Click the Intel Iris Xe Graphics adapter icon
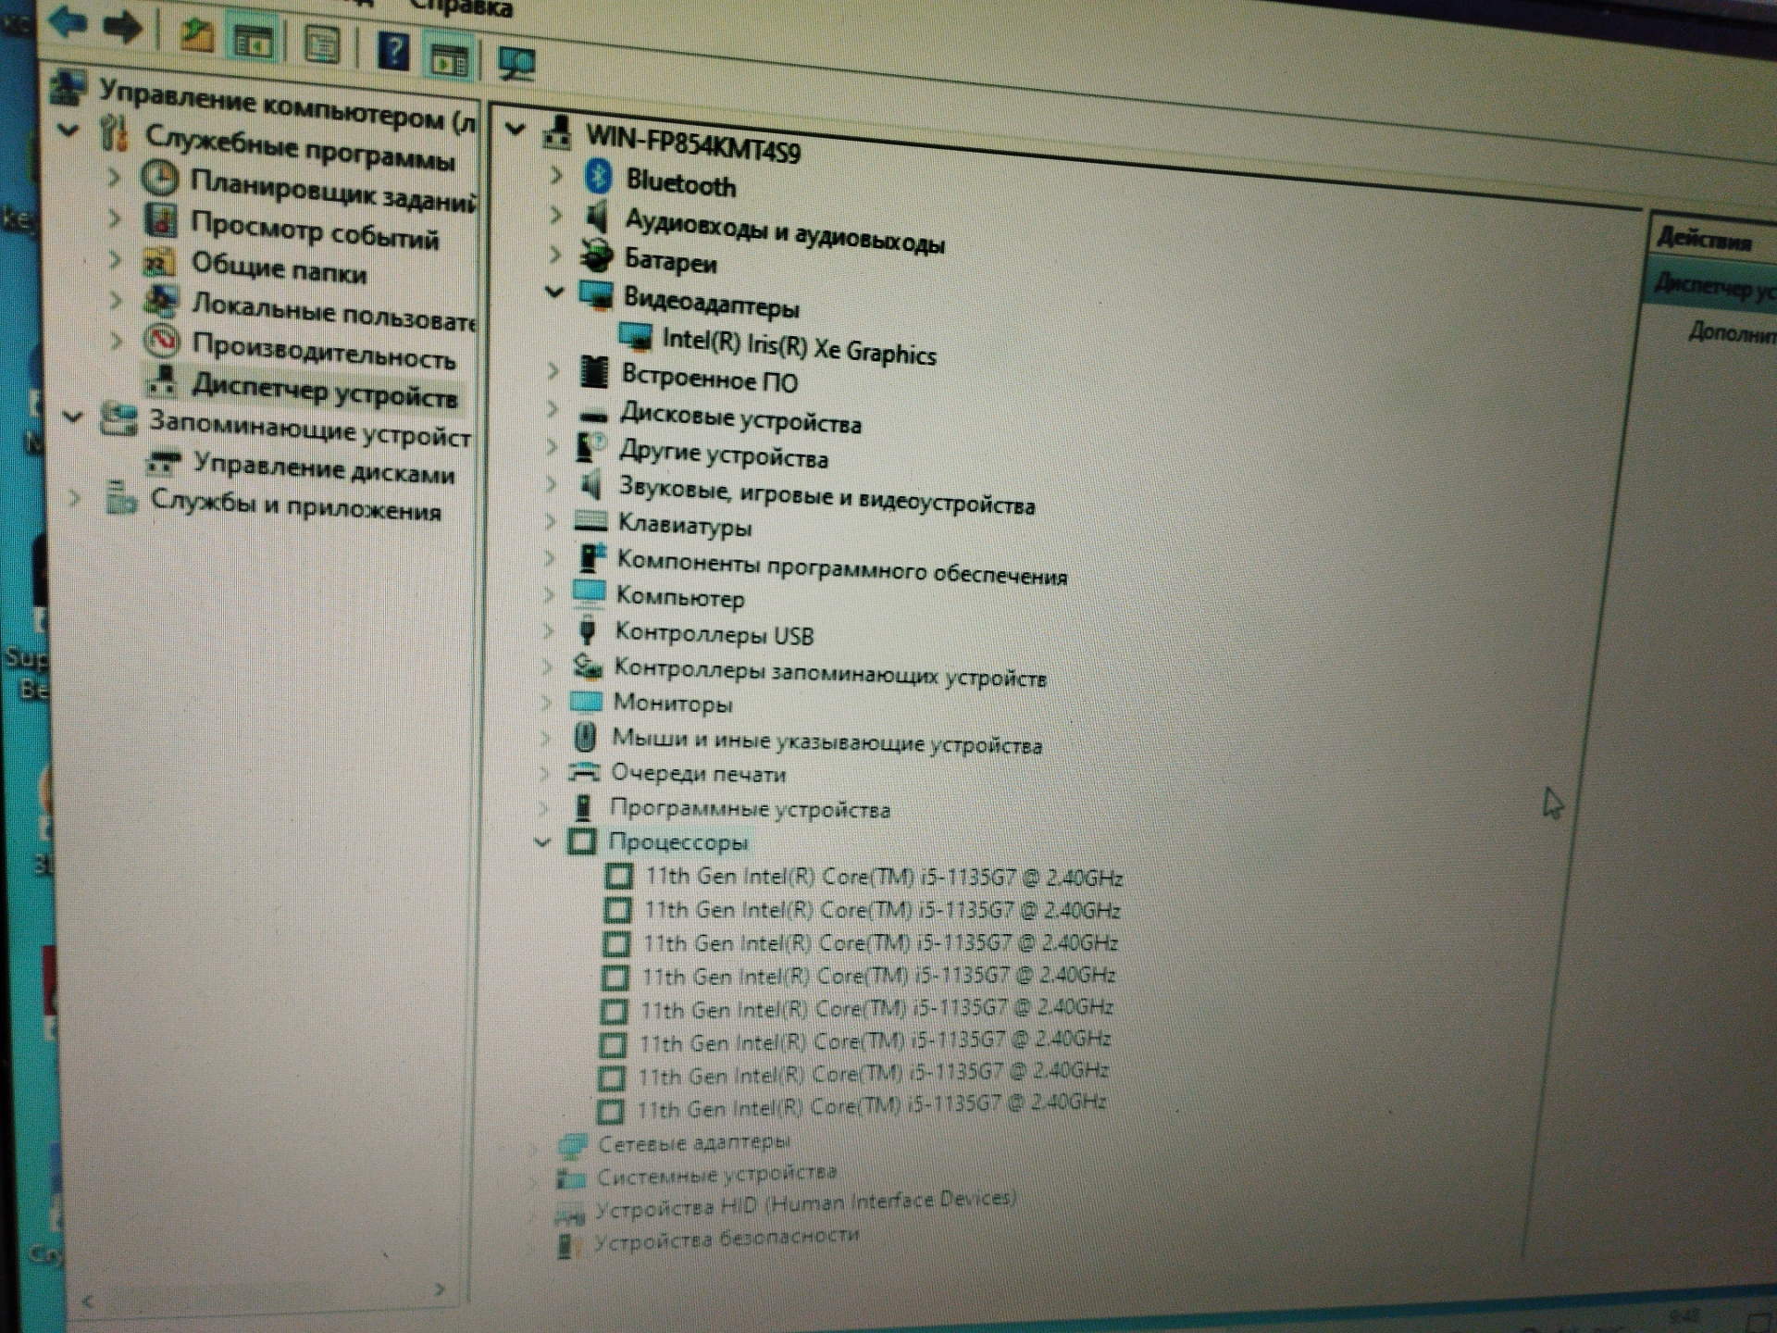 [x=636, y=336]
